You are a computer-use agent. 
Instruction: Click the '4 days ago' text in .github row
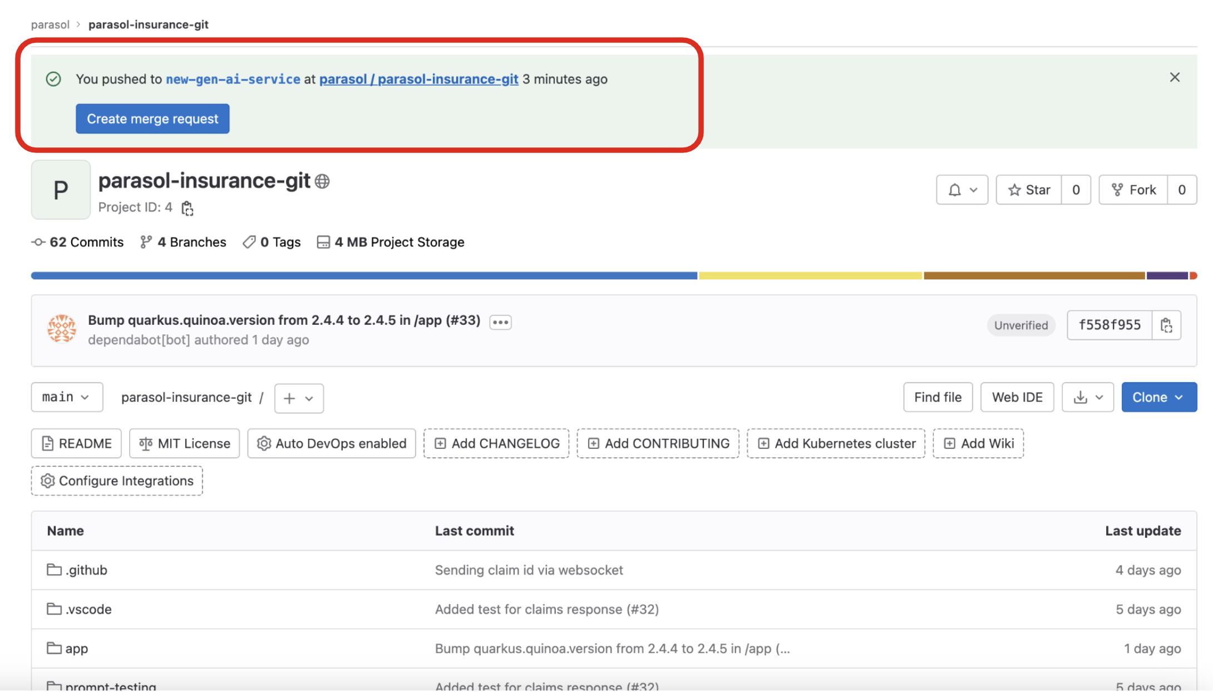[x=1148, y=570]
